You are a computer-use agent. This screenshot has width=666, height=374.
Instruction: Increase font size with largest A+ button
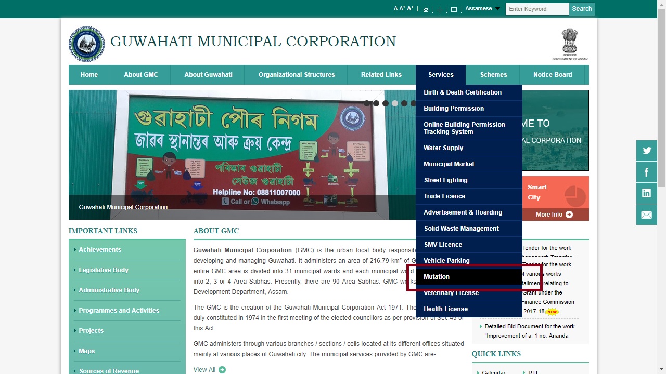(411, 8)
